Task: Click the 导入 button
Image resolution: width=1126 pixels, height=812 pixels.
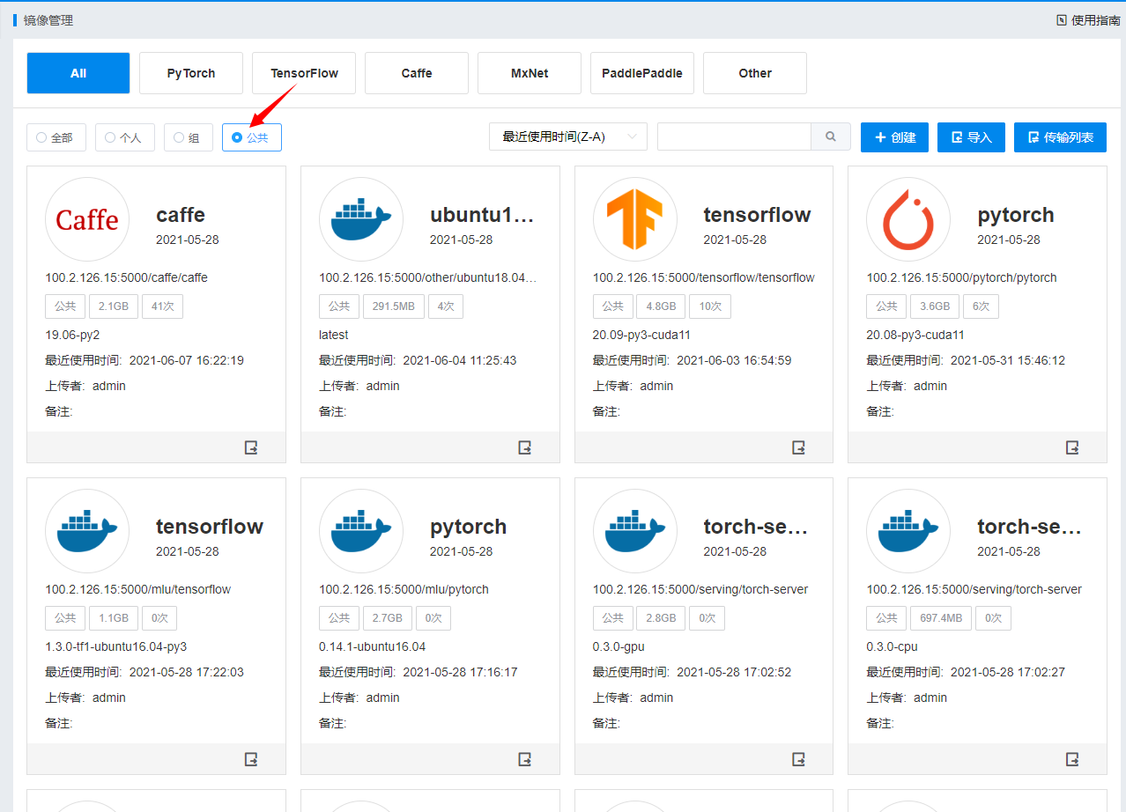Action: pyautogui.click(x=971, y=137)
